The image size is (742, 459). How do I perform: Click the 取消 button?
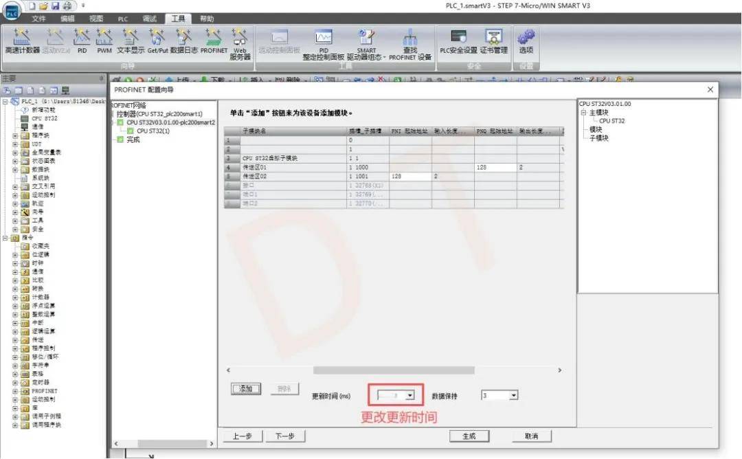click(531, 436)
